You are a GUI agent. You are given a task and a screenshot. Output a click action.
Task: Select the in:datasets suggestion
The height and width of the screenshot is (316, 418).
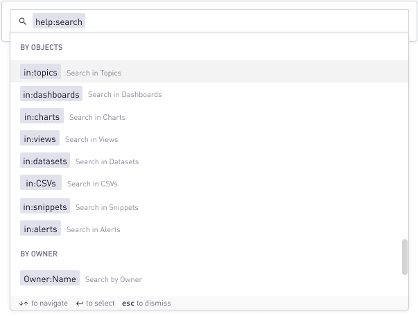45,160
